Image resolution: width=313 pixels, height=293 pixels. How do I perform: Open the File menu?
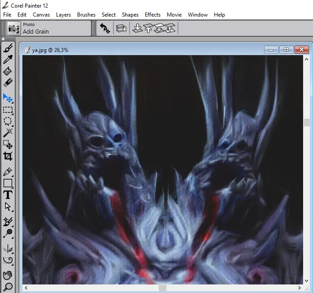click(x=7, y=15)
